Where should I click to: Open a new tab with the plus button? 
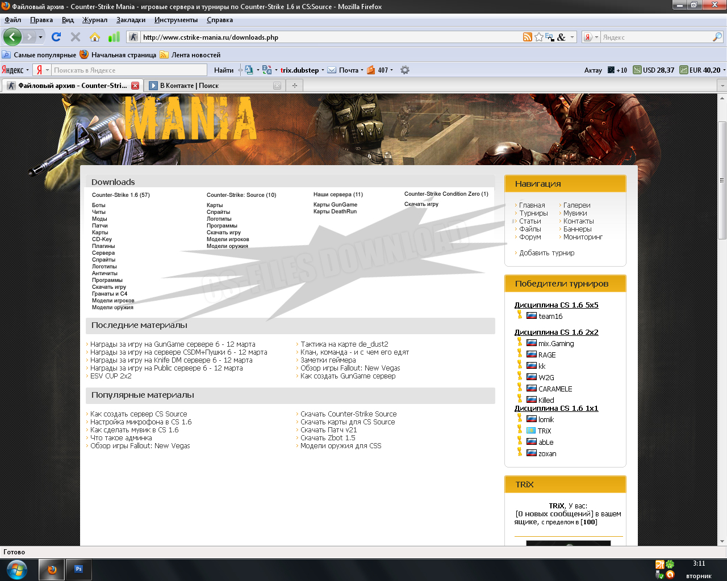(295, 86)
